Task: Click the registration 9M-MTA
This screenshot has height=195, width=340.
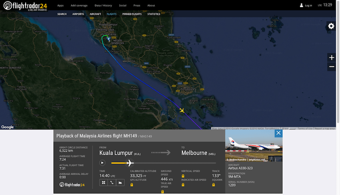Action: point(234,177)
